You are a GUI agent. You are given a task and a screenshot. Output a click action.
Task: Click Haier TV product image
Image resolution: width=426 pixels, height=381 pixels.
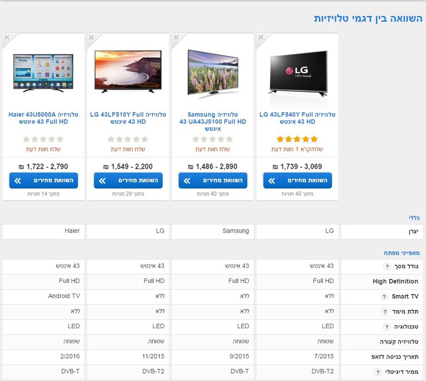coord(44,73)
